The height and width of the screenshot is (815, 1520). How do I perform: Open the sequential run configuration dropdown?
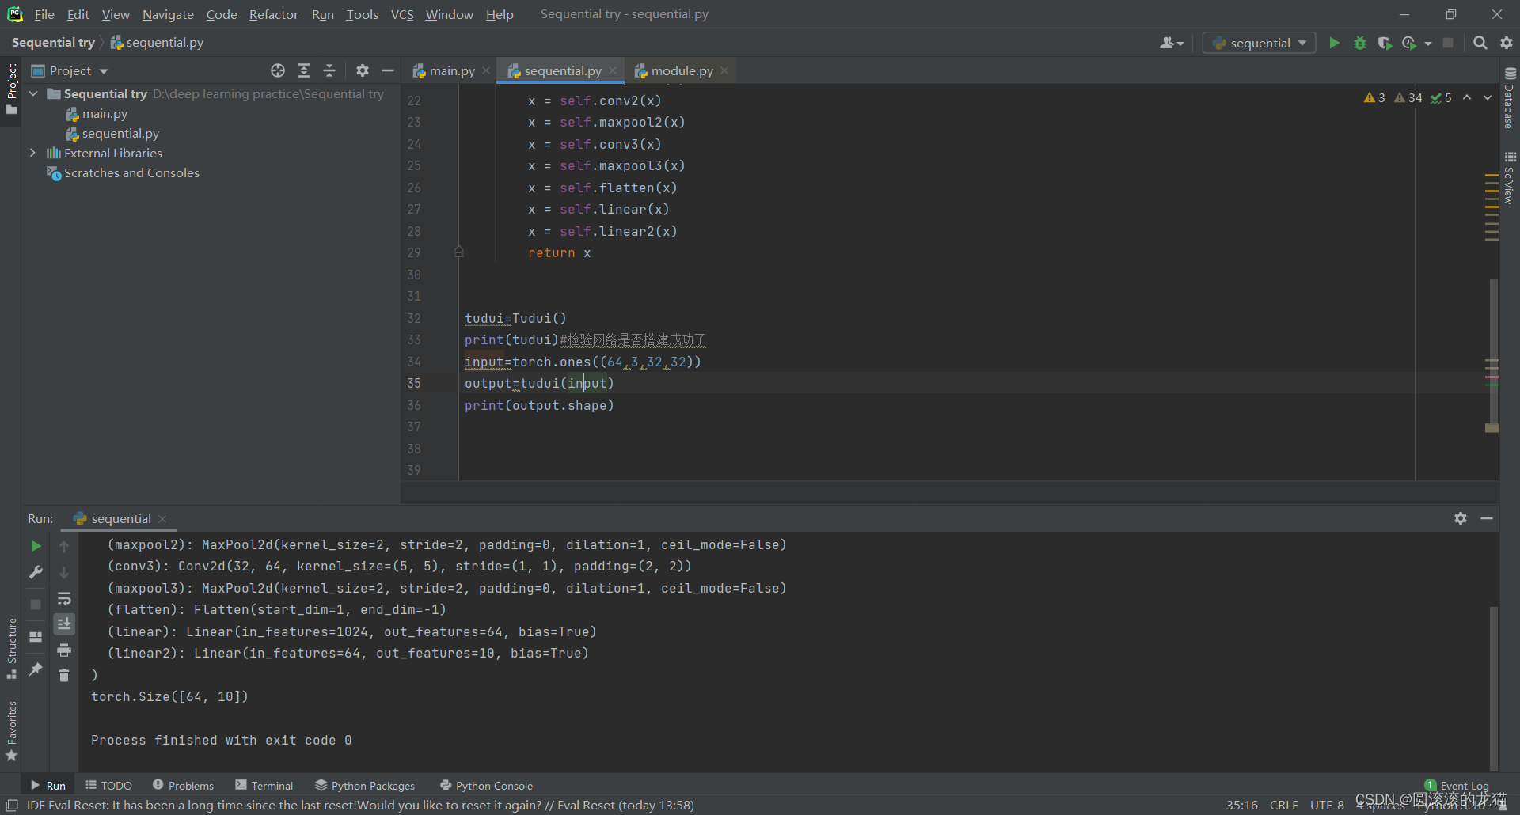tap(1259, 43)
